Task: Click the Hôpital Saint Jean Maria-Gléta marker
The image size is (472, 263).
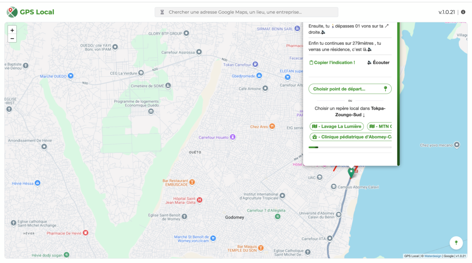Action: [199, 200]
